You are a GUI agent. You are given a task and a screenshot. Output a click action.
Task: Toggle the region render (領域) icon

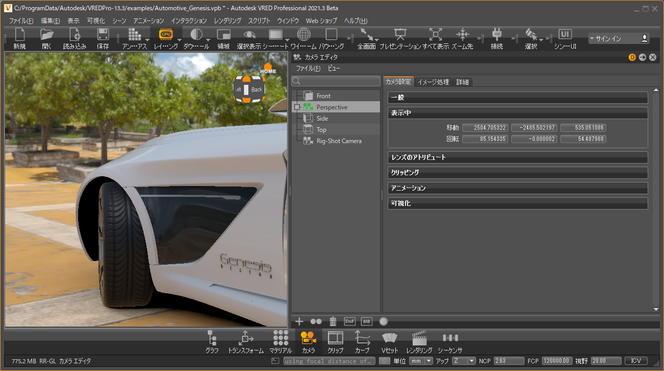click(224, 35)
